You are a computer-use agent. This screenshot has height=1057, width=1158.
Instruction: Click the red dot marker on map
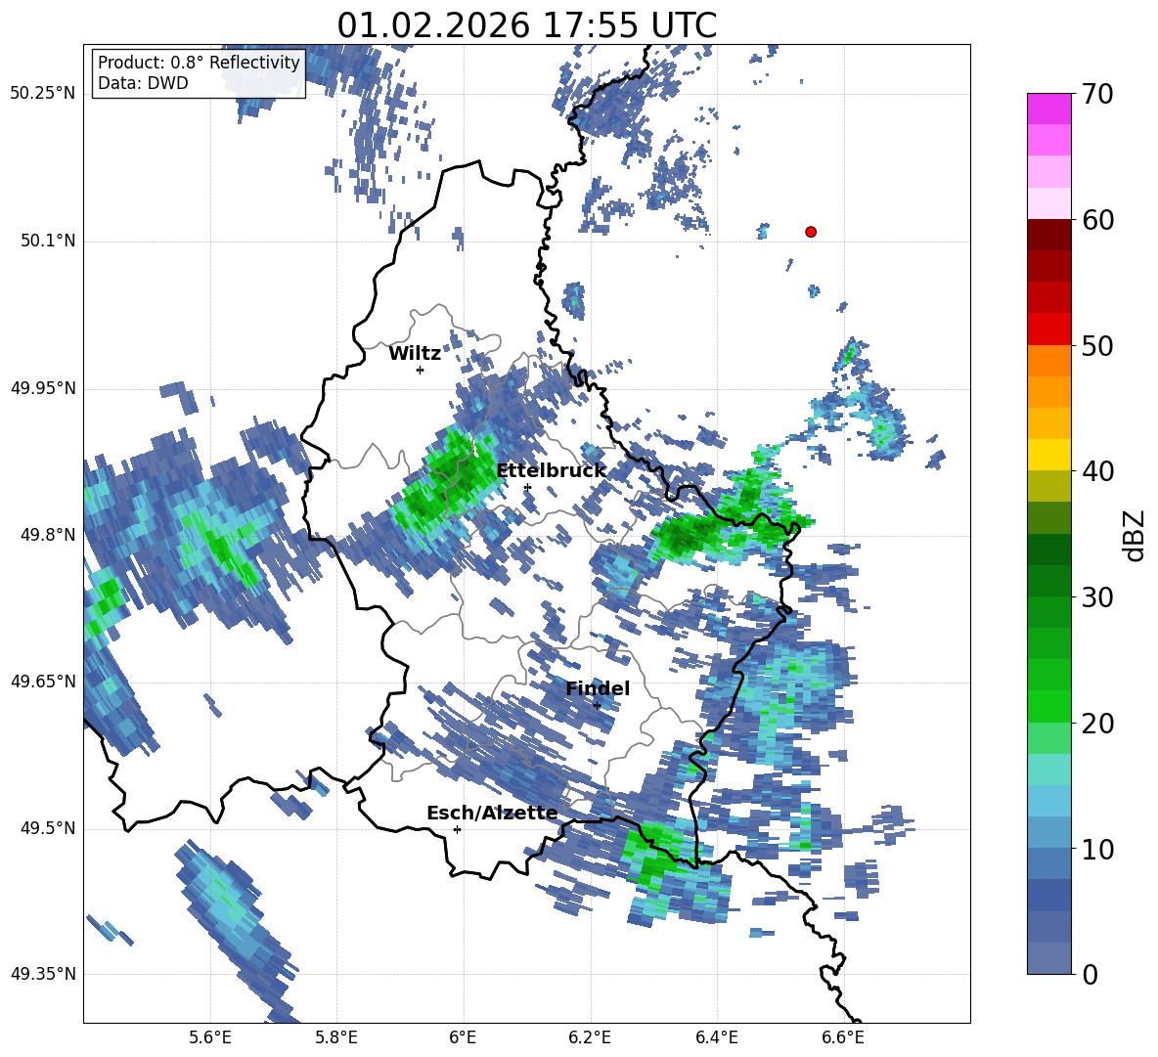click(x=810, y=232)
